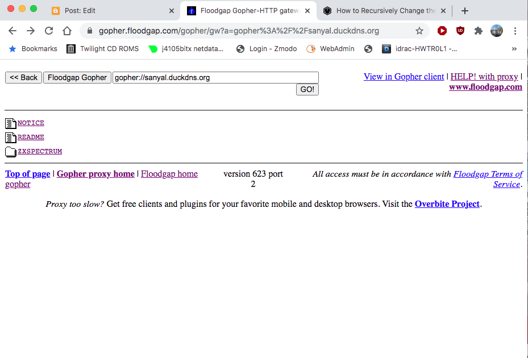
Task: Open the Floodgap Terms of Service link
Action: 488,174
